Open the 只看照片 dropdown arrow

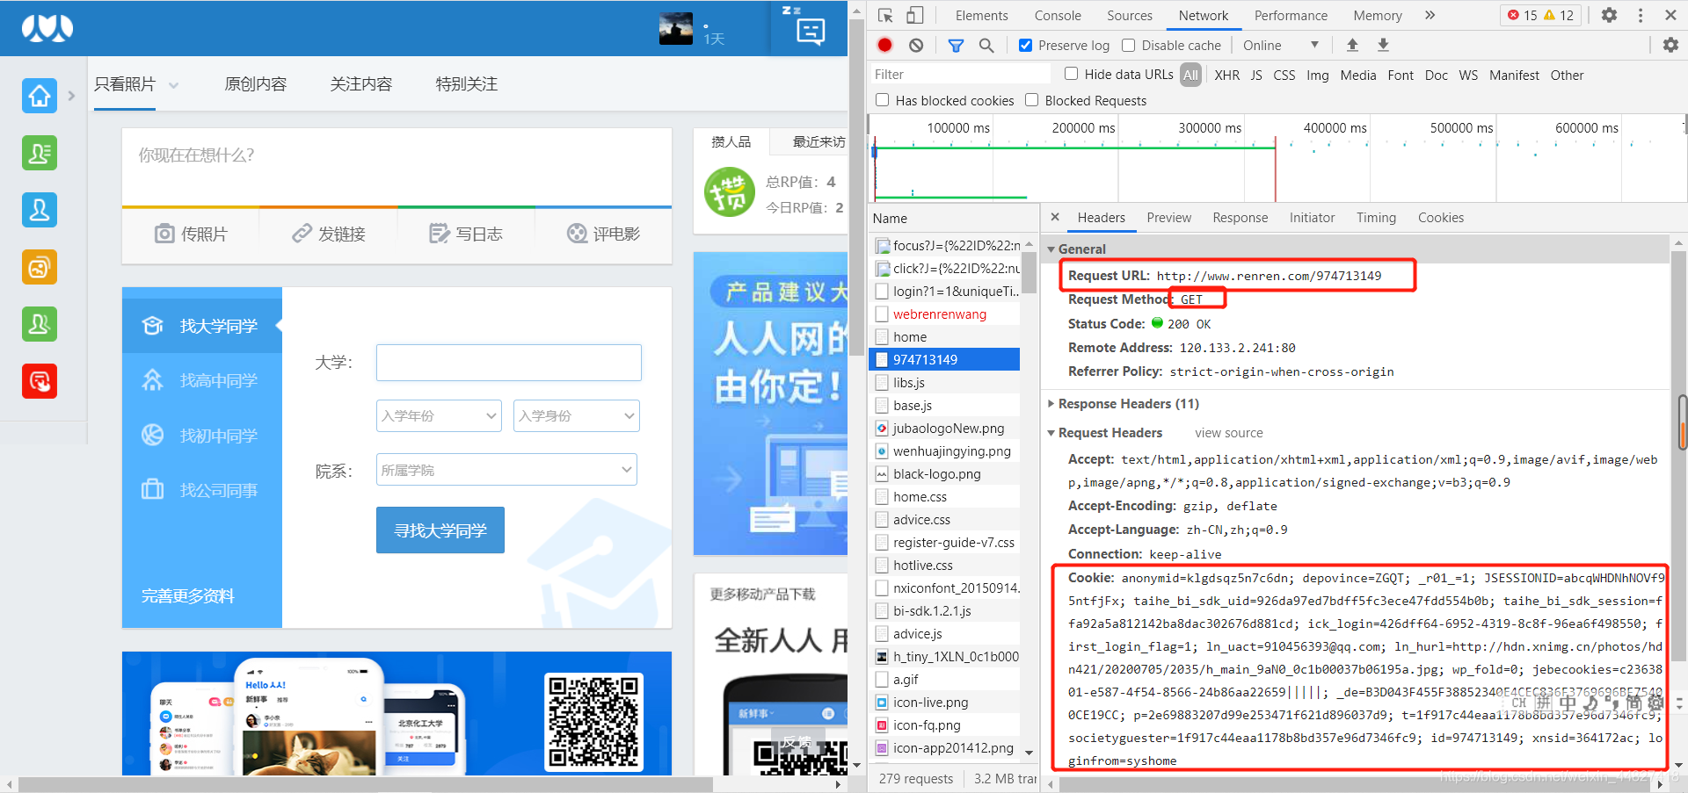click(x=174, y=85)
